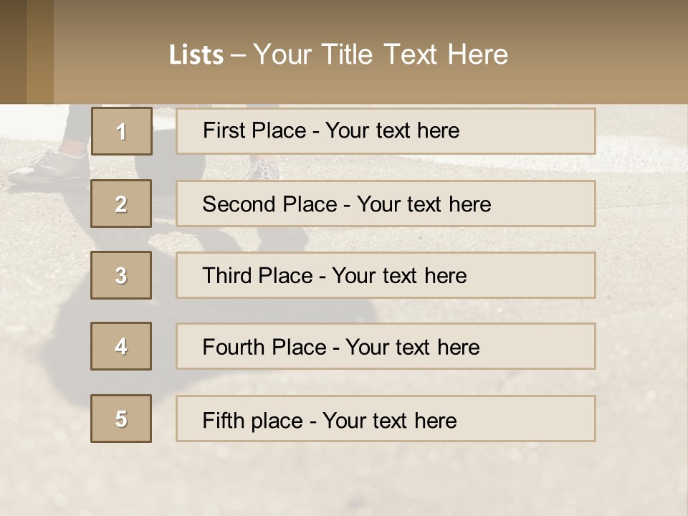Click the number 5 box
Viewport: 688px width, 516px height.
[x=121, y=419]
